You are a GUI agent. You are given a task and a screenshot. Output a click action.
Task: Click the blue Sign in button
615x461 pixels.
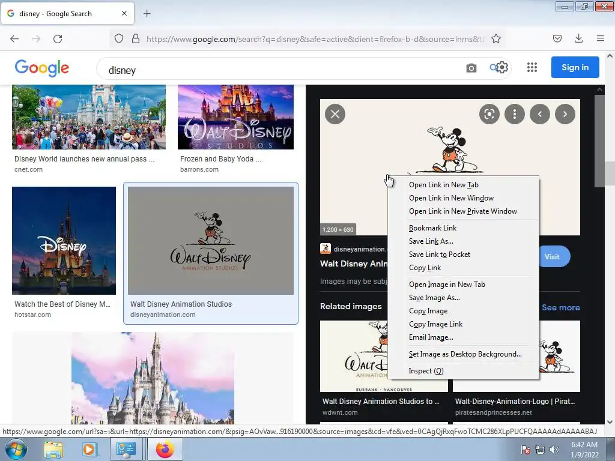[x=575, y=67]
